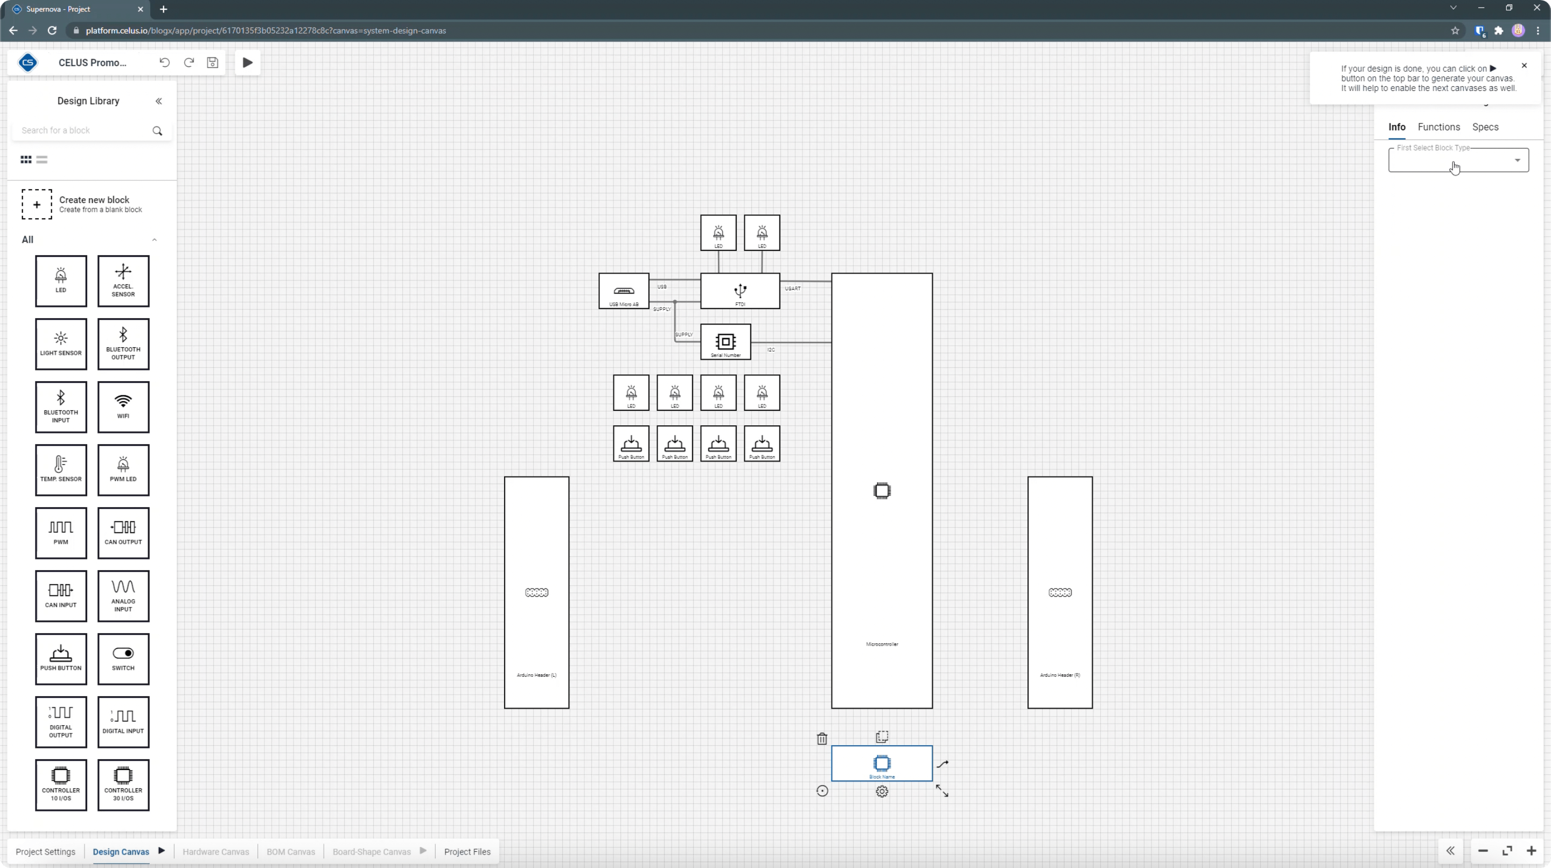
Task: Click the undo arrow in top bar
Action: coord(164,62)
